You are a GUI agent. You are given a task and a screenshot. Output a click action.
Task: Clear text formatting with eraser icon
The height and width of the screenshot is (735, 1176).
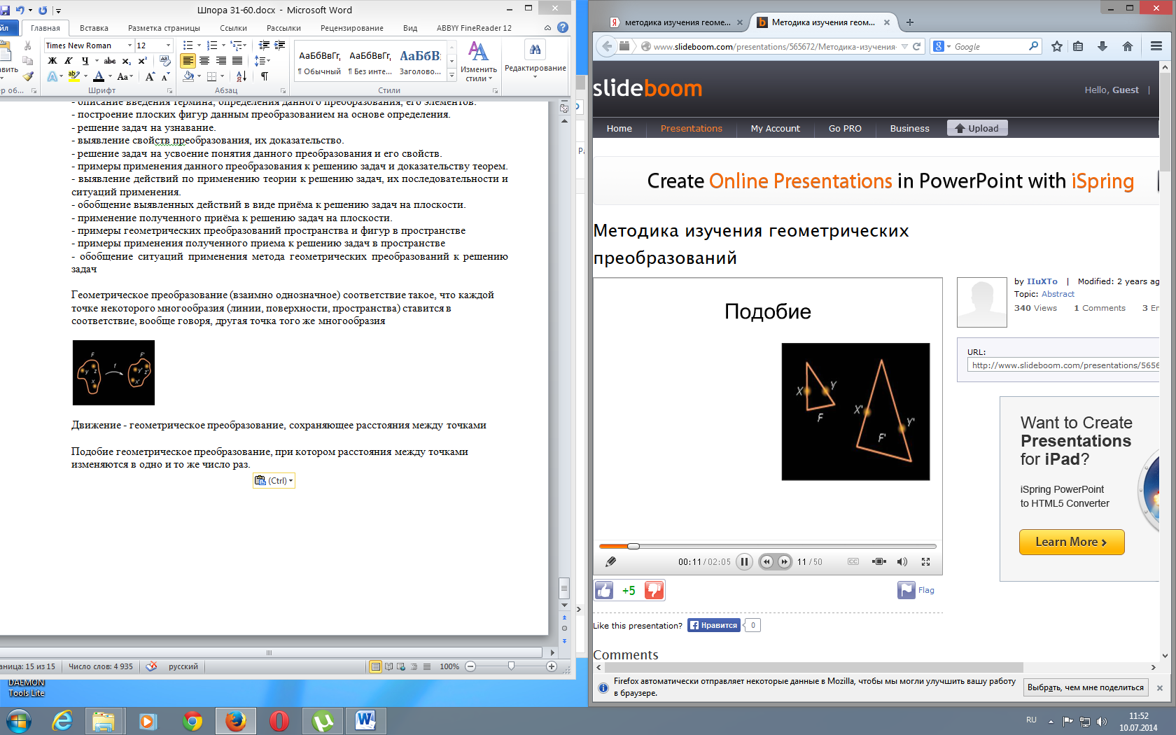165,61
